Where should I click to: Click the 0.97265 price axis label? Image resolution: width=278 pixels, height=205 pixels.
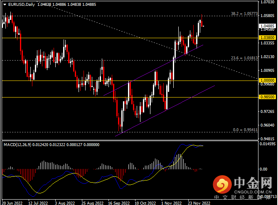tap(267, 112)
